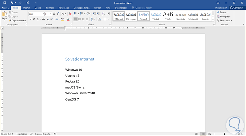Toggle Italic (K) formatting
The height and width of the screenshot is (136, 246).
tap(34, 19)
